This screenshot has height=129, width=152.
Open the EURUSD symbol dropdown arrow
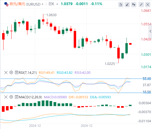42,4
